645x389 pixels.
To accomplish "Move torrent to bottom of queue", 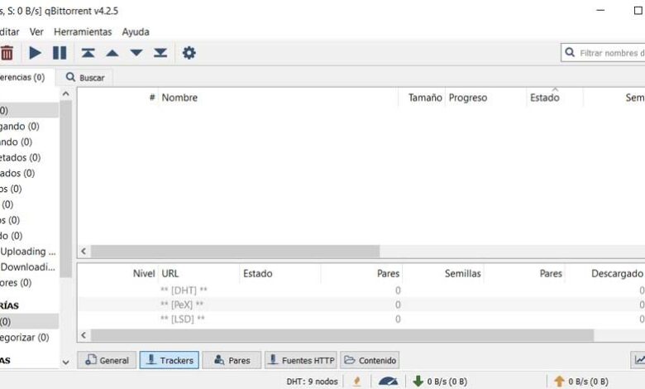I will [x=160, y=53].
